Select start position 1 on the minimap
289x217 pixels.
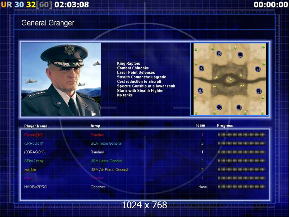coord(219,107)
